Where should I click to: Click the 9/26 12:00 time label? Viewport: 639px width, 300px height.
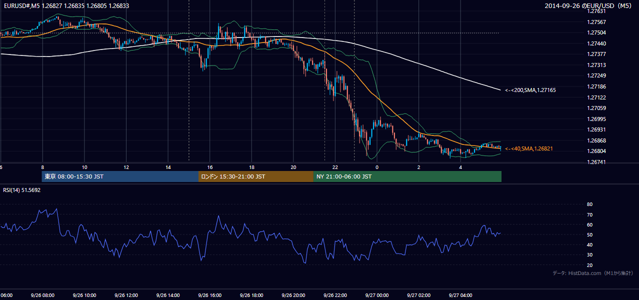[126, 295]
